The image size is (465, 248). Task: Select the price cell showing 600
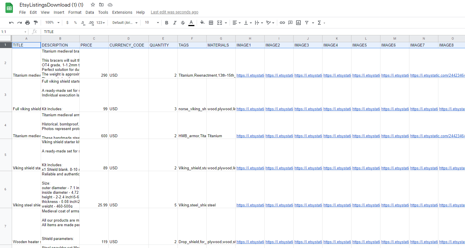click(x=94, y=125)
